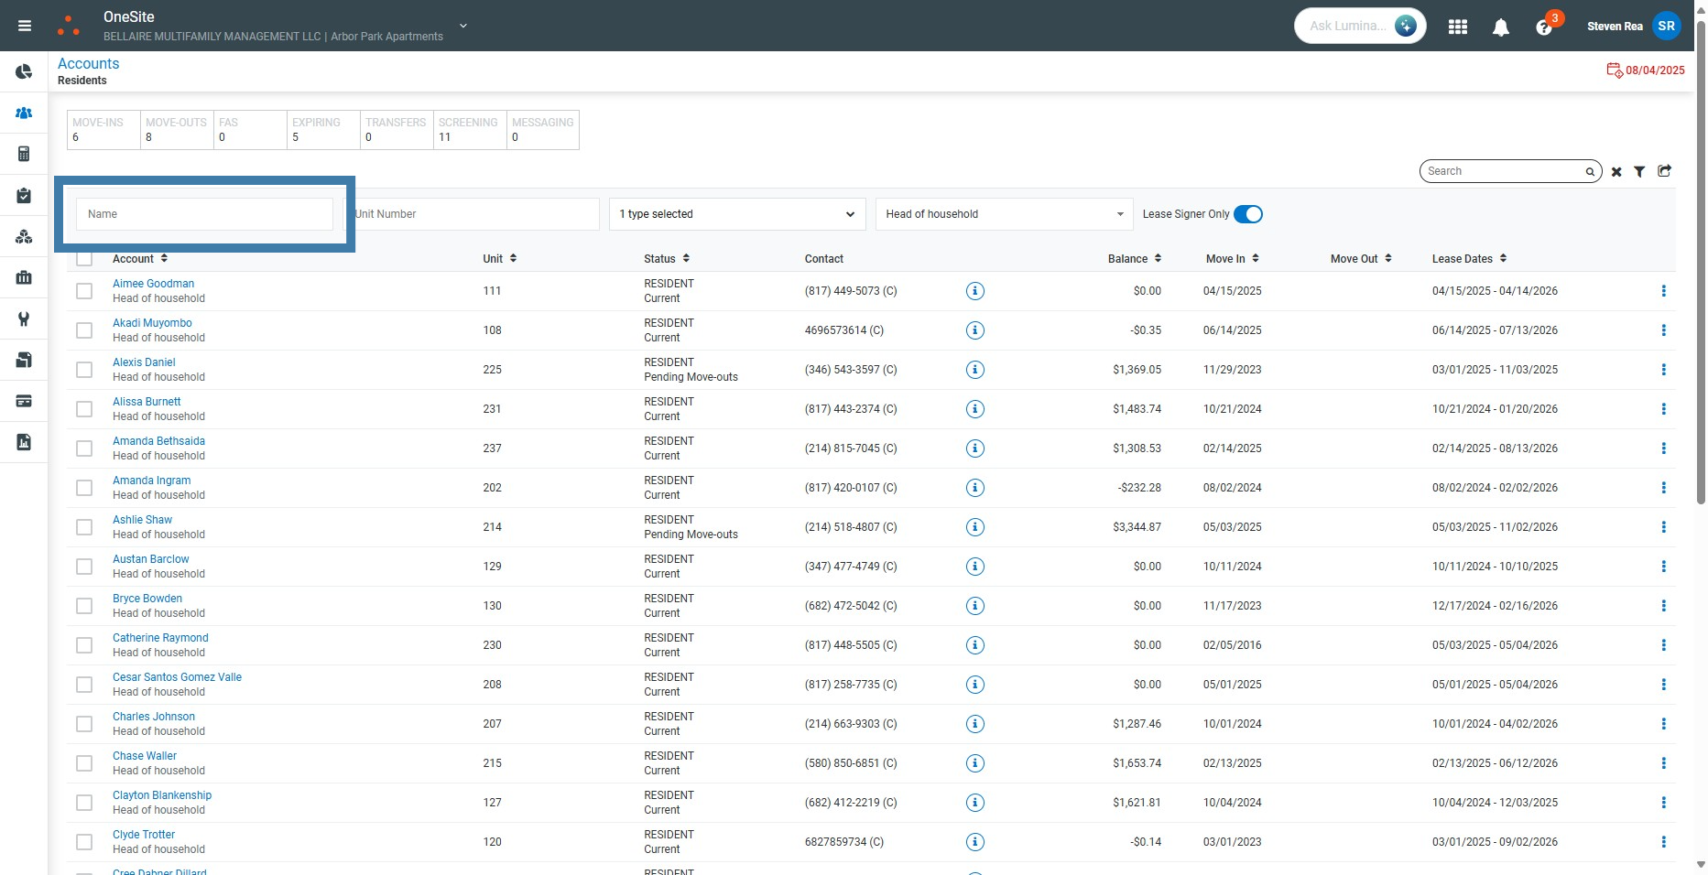Select the TRANSFERS tab
1708x875 pixels.
(397, 130)
